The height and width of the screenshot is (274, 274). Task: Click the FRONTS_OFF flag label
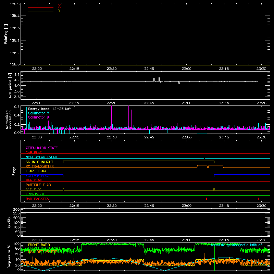pos(36,194)
